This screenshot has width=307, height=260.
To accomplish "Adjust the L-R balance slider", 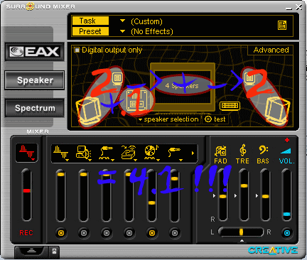I will click(x=241, y=232).
